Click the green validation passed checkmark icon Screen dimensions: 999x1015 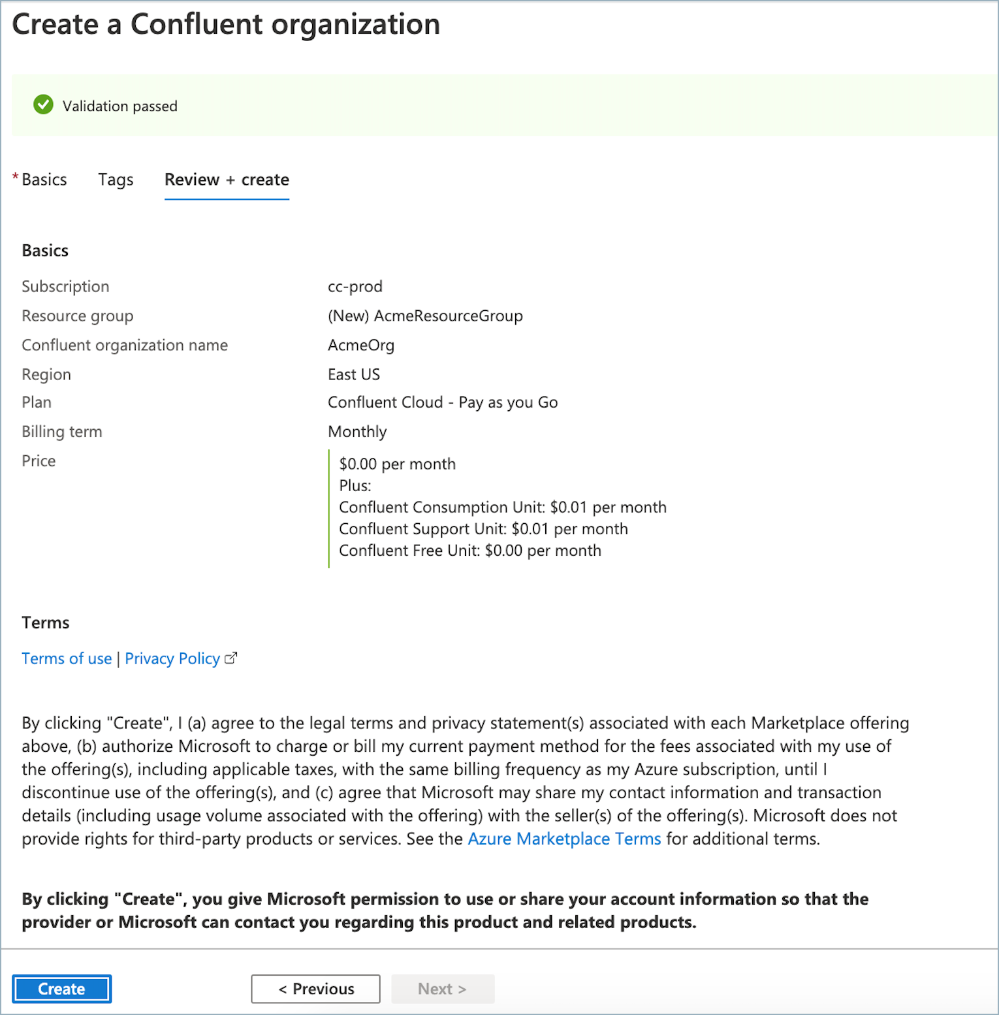(x=43, y=105)
